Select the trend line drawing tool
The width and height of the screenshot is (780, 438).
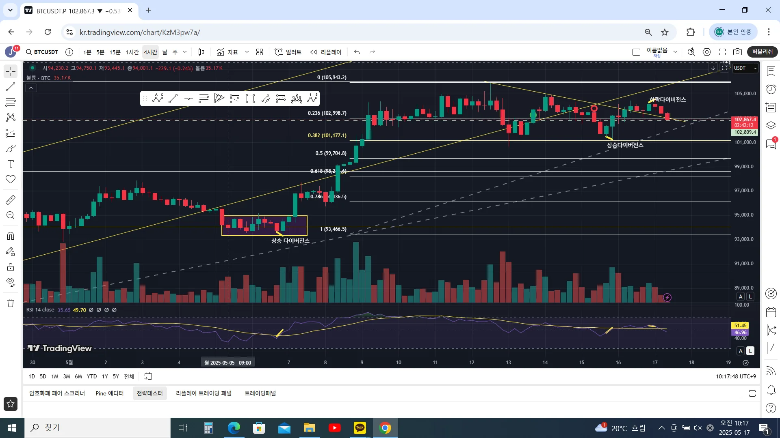click(x=11, y=87)
